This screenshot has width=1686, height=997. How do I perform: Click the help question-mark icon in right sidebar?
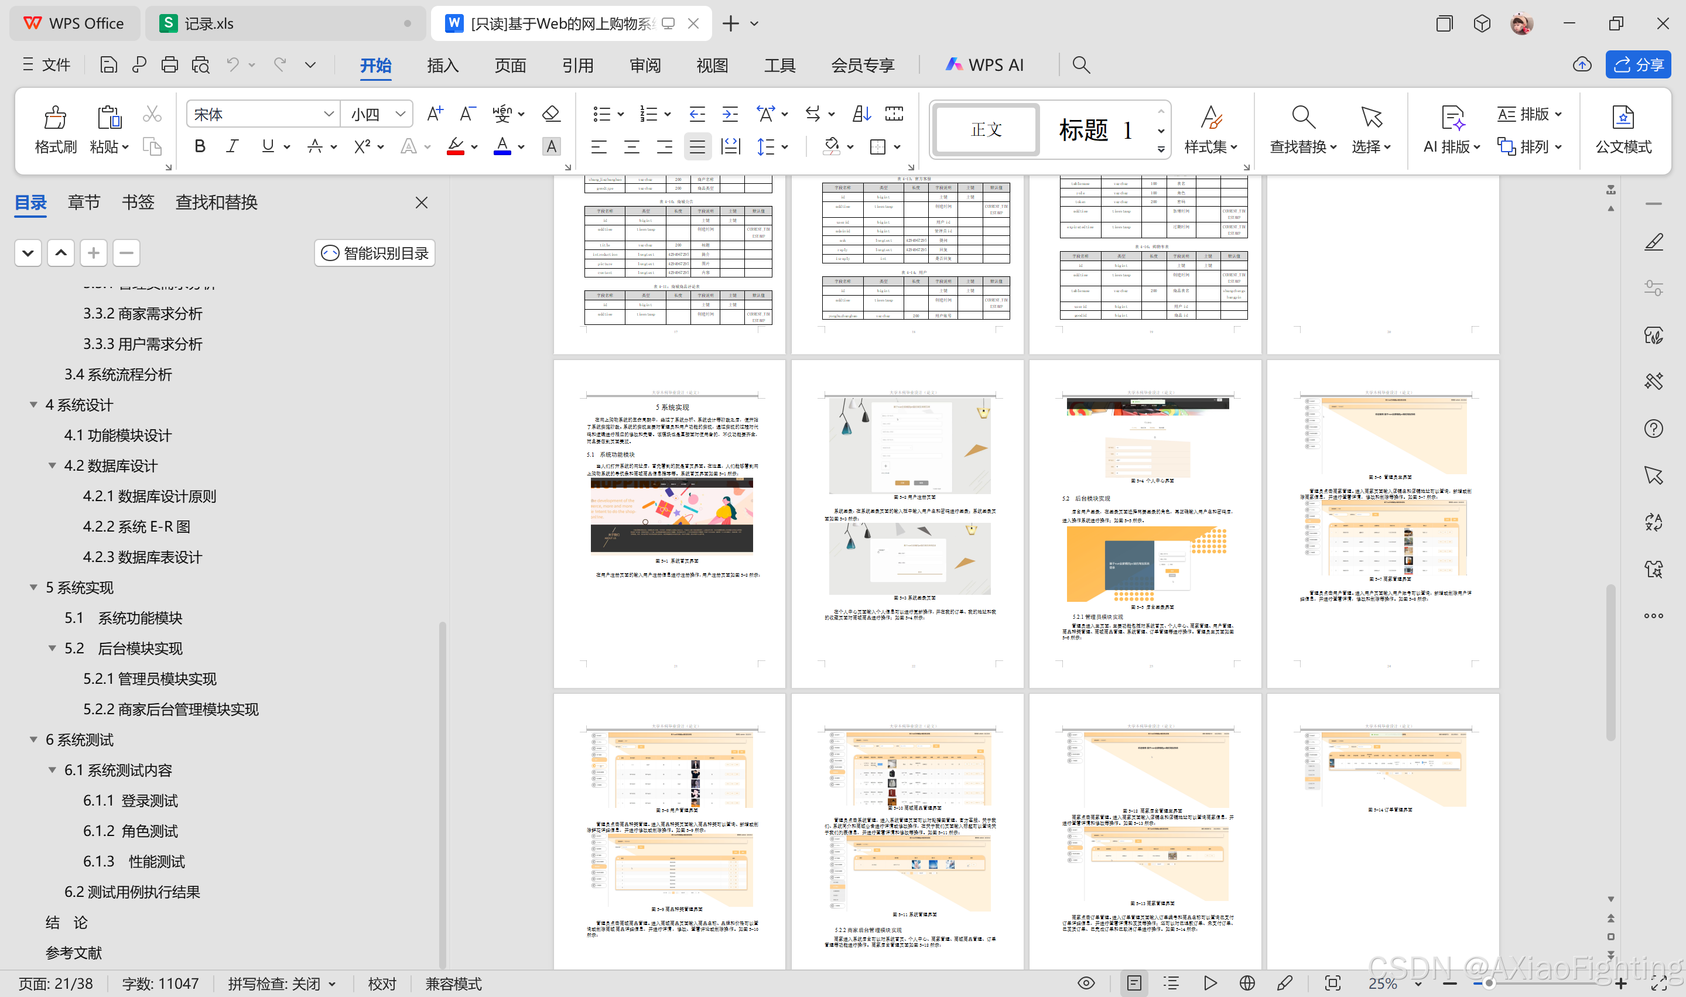click(x=1654, y=428)
